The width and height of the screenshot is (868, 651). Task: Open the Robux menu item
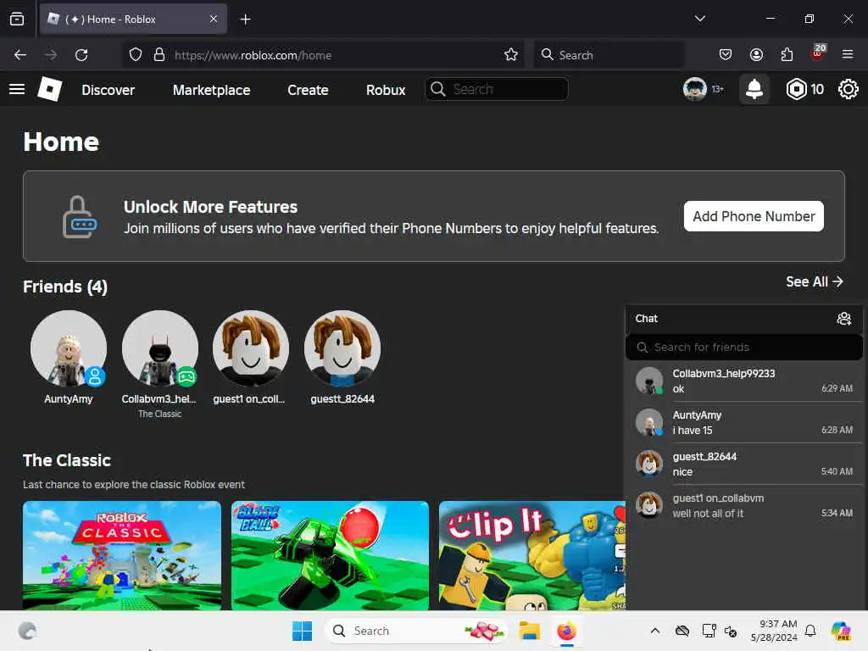point(386,90)
